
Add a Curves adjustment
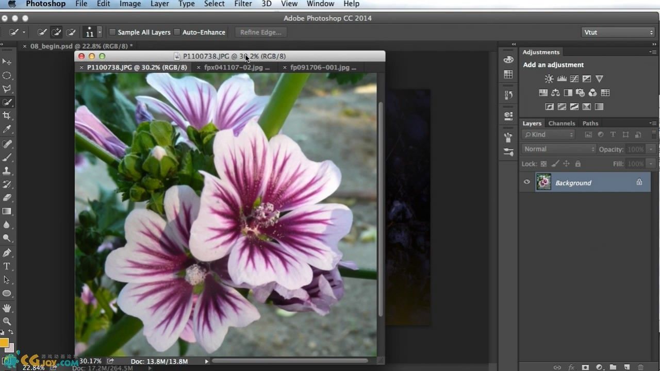[x=574, y=79]
